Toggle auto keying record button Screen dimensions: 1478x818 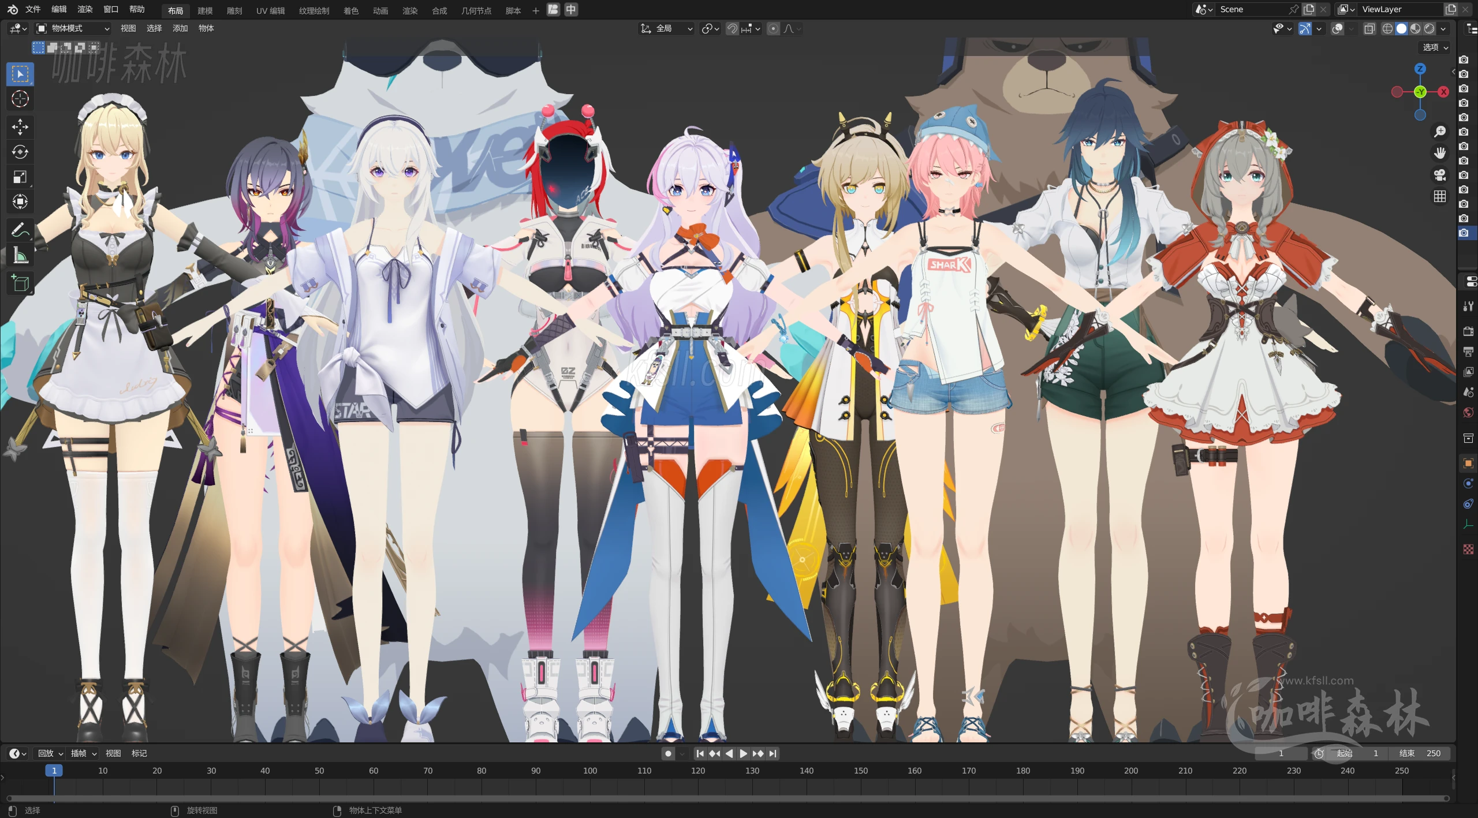[x=668, y=753]
